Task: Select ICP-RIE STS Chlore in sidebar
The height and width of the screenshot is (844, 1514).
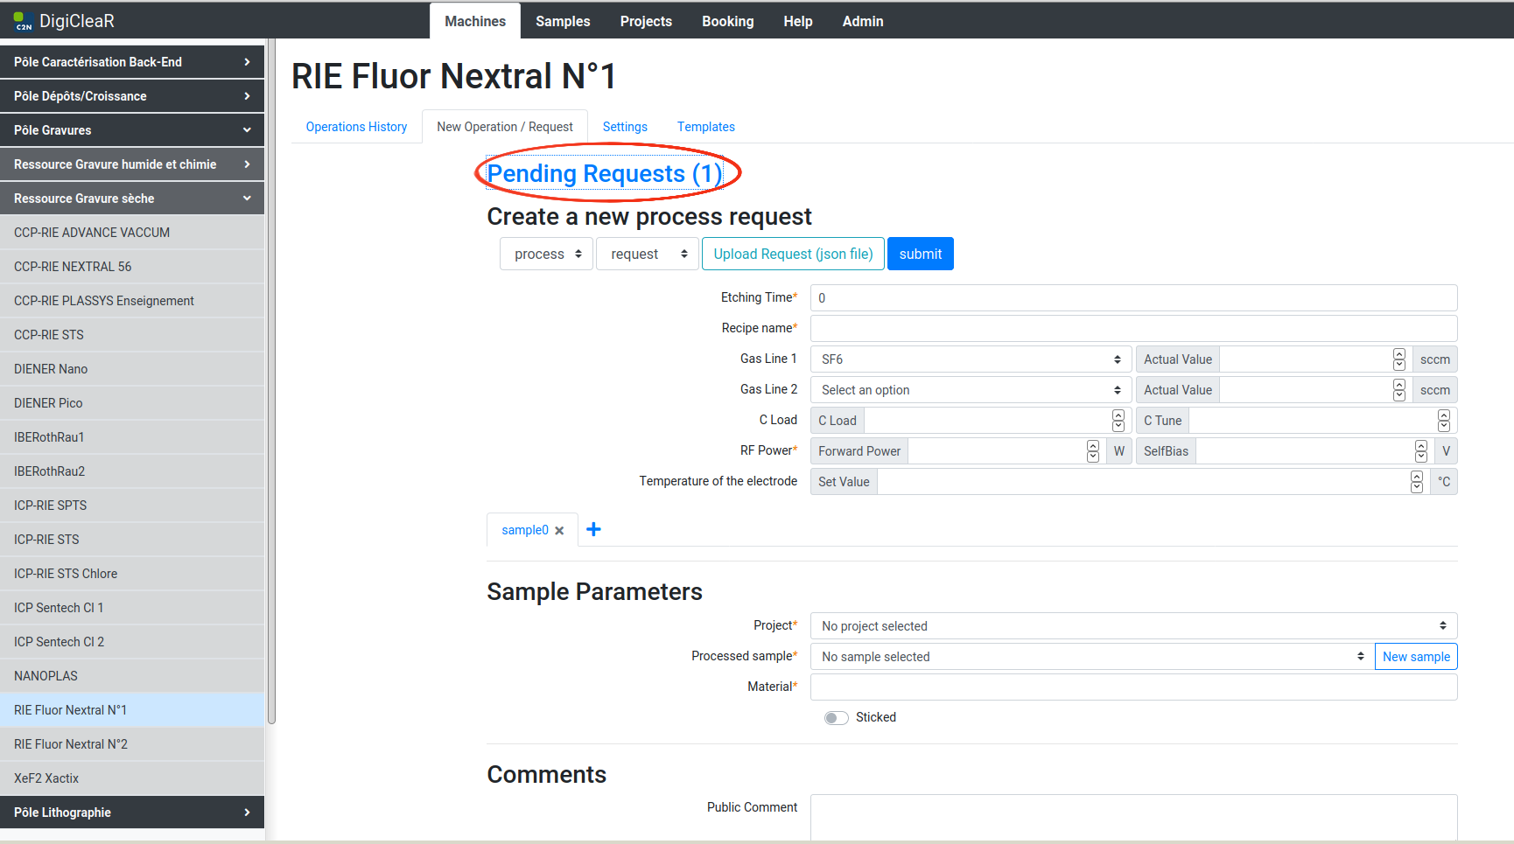Action: click(66, 574)
